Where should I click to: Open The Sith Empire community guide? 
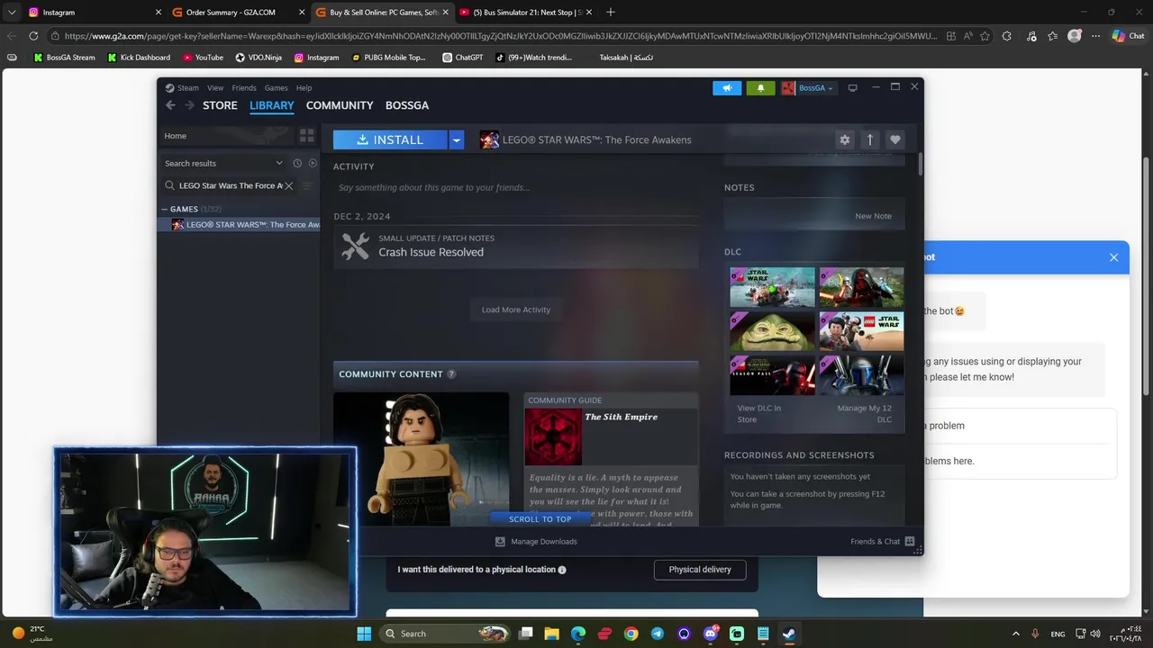pos(611,459)
